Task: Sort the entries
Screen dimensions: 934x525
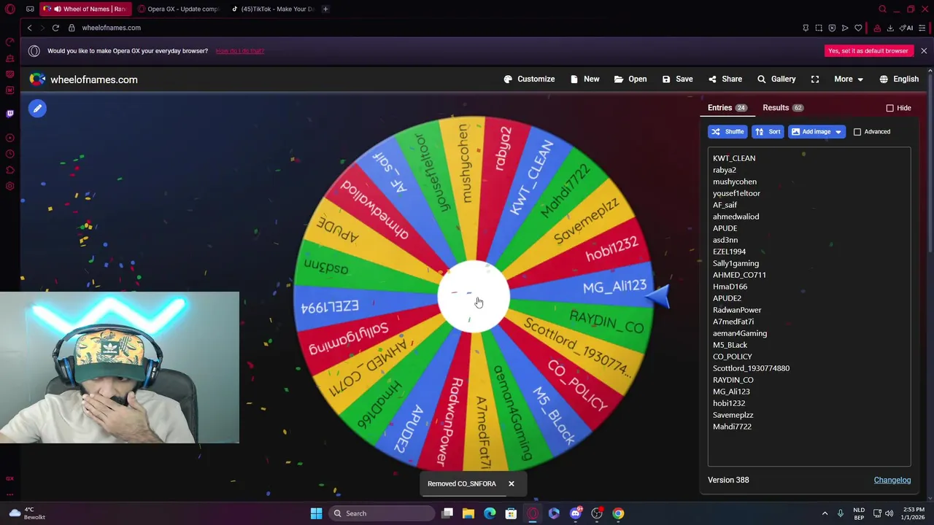Action: (x=768, y=132)
